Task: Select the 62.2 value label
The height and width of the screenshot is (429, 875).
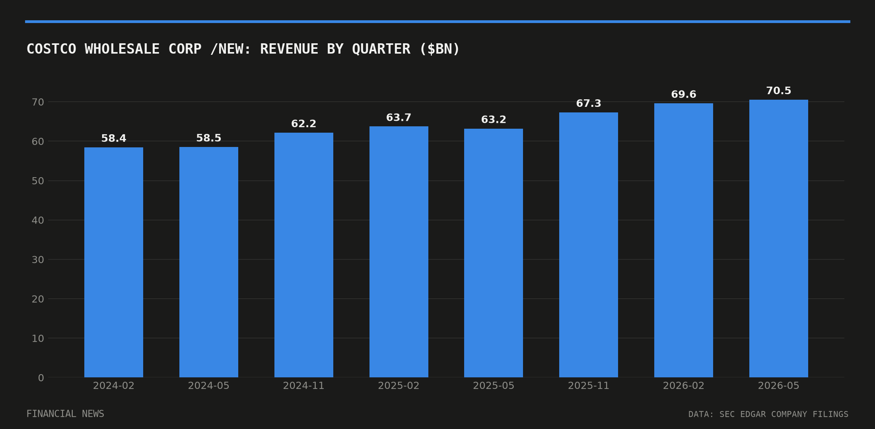Action: point(304,124)
